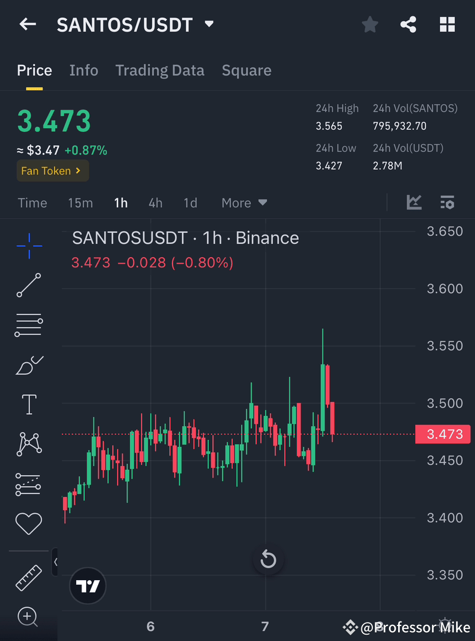
Task: Click the TradingView logo on the chart
Action: (87, 586)
